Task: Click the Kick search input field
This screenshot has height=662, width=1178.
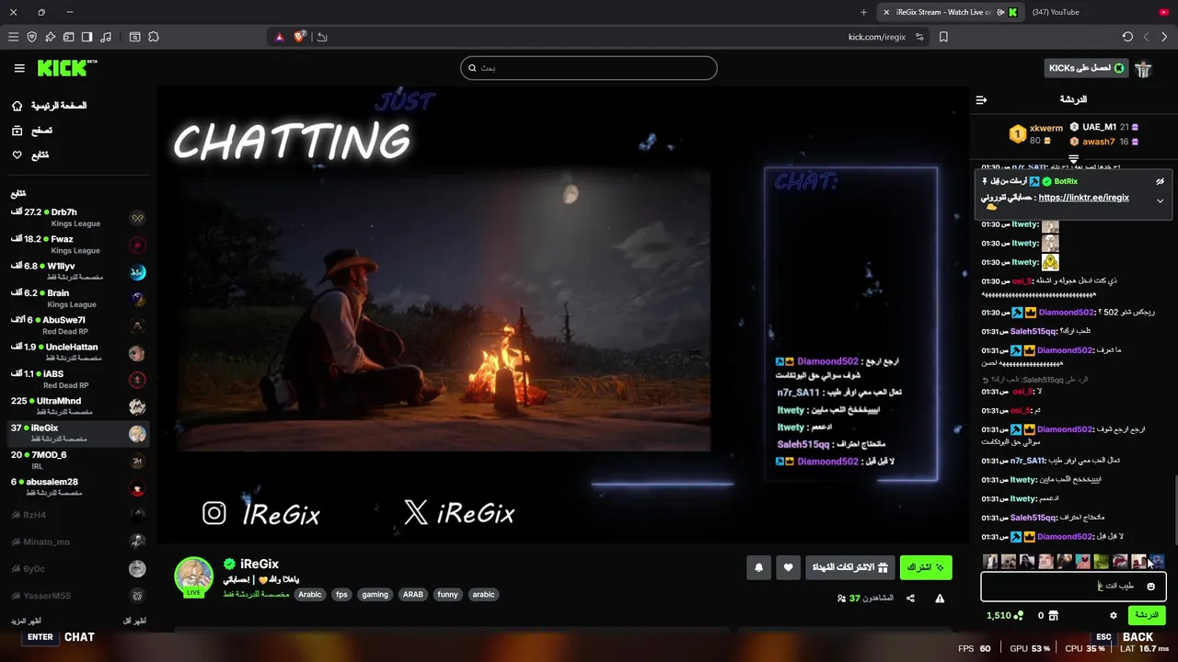Action: (x=588, y=68)
